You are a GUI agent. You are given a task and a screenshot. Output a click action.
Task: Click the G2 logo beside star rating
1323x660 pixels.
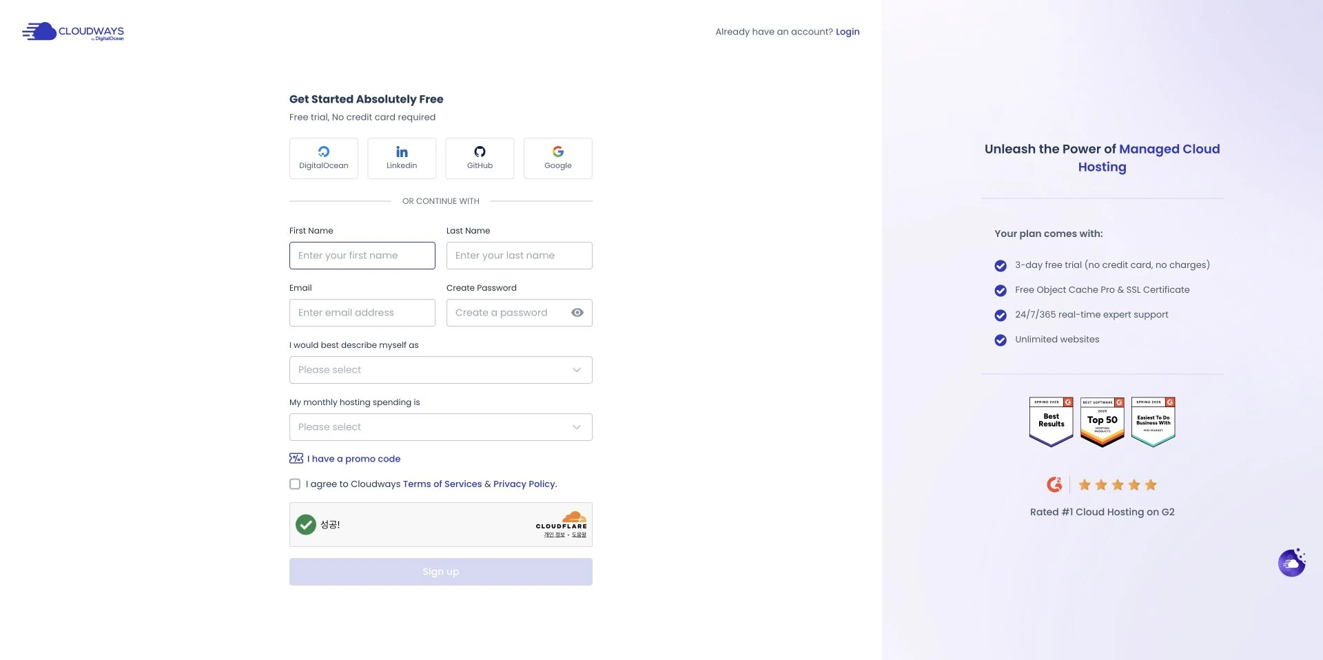[x=1054, y=484]
